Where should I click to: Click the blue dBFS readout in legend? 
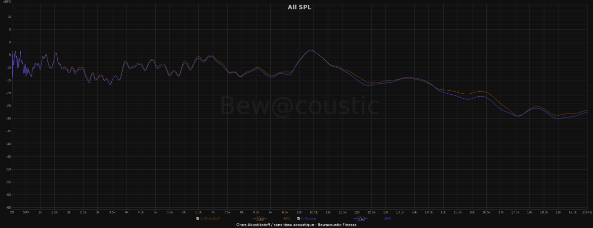387,218
